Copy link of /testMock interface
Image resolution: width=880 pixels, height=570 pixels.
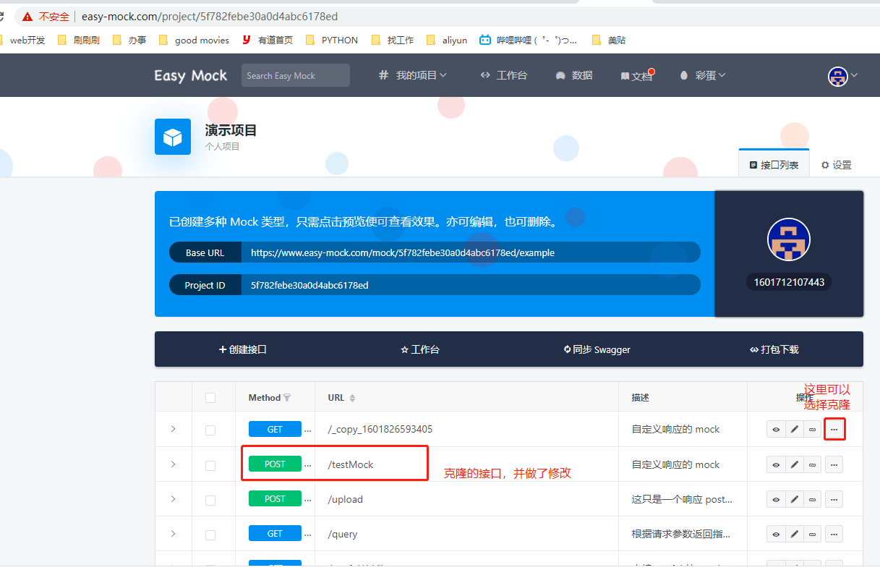pos(812,464)
